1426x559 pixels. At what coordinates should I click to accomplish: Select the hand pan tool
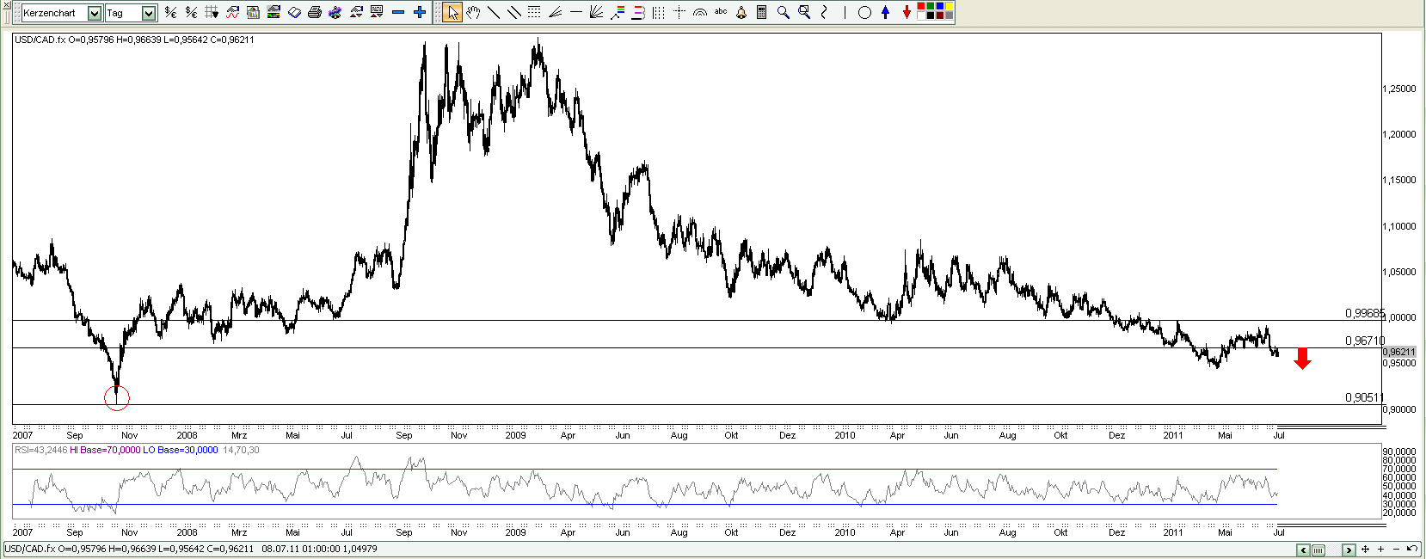tap(473, 12)
